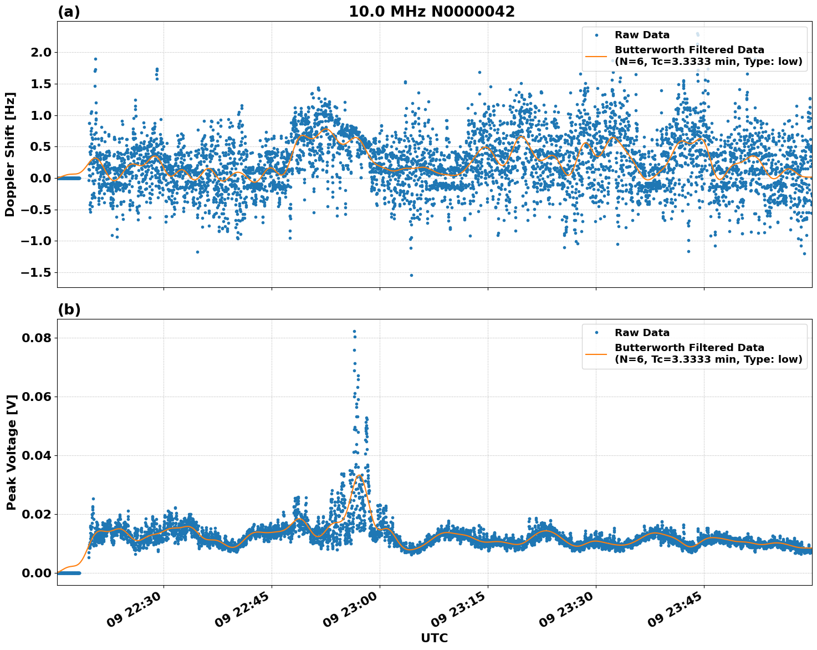Screen dimensions: 817x650
Task: Click the Raw Data legend marker in panel (a)
Action: pos(598,34)
